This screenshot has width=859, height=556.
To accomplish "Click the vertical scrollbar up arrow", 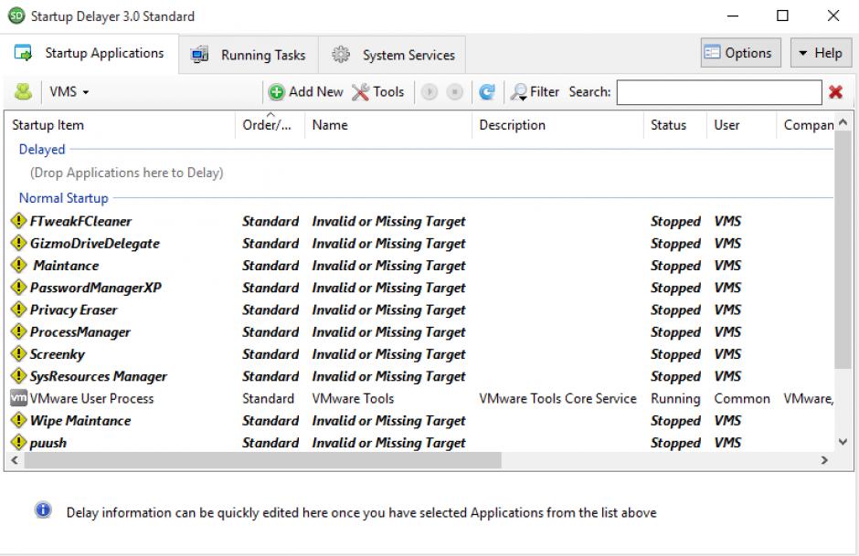I will pyautogui.click(x=843, y=122).
